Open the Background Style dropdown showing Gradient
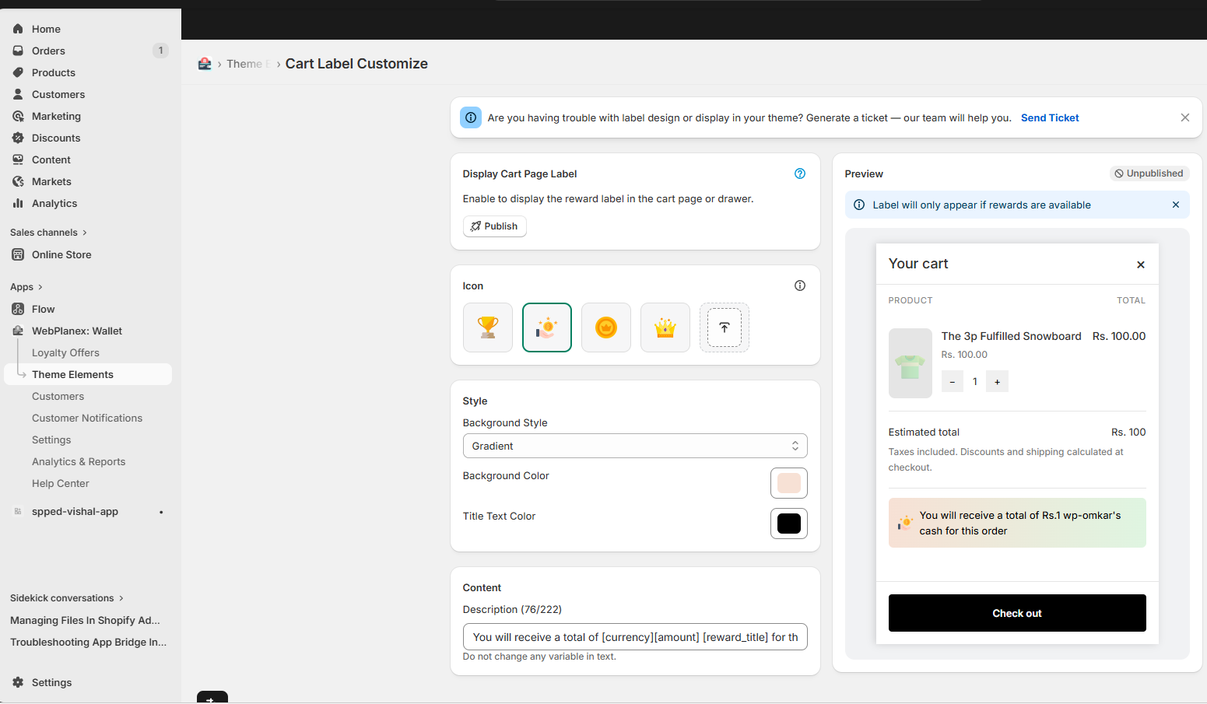This screenshot has width=1207, height=704. [635, 446]
